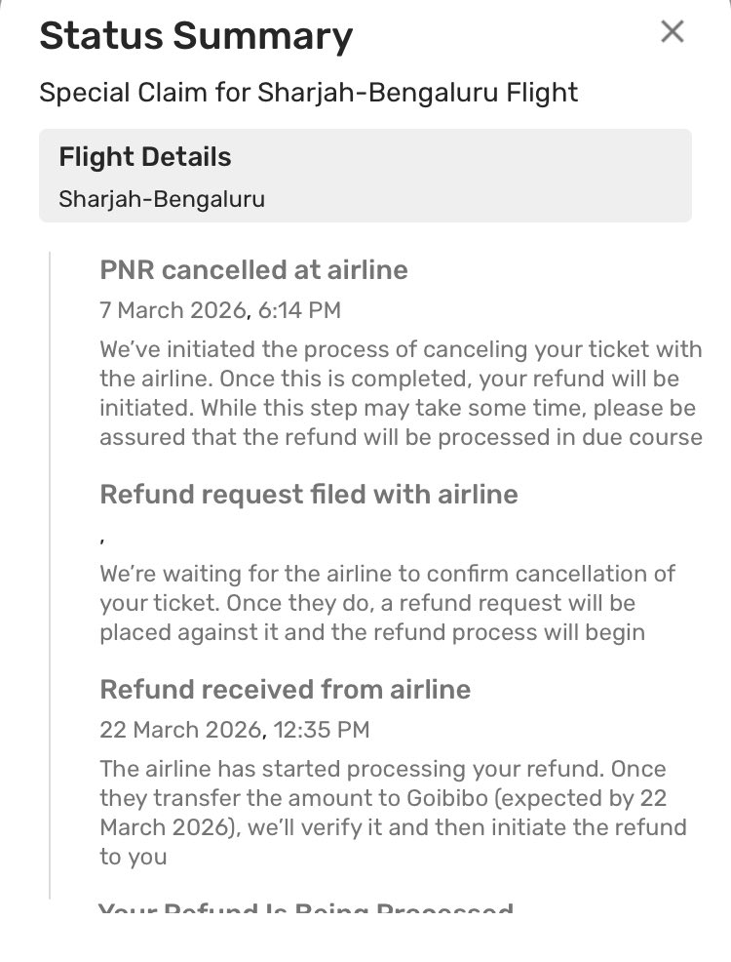Click the Status Summary title
Viewport: 731px width, 962px height.
pos(195,37)
